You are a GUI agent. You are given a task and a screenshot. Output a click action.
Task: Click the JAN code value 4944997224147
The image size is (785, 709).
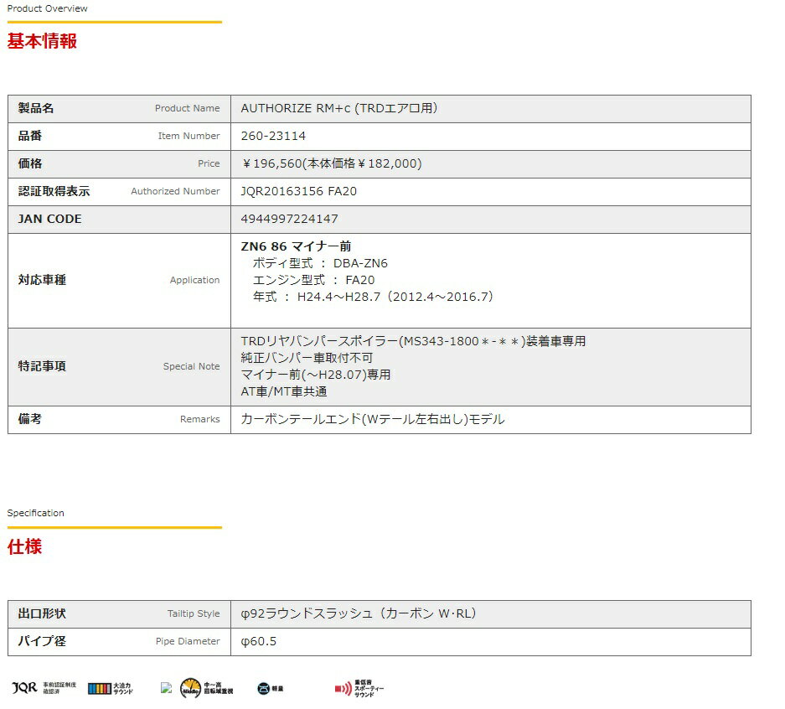289,219
